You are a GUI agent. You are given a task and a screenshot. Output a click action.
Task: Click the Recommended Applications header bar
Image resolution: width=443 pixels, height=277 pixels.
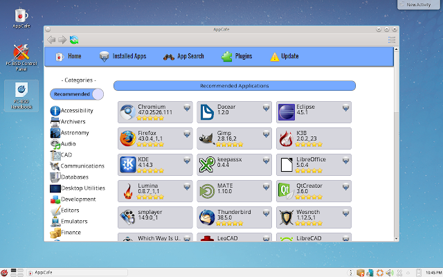tap(235, 86)
